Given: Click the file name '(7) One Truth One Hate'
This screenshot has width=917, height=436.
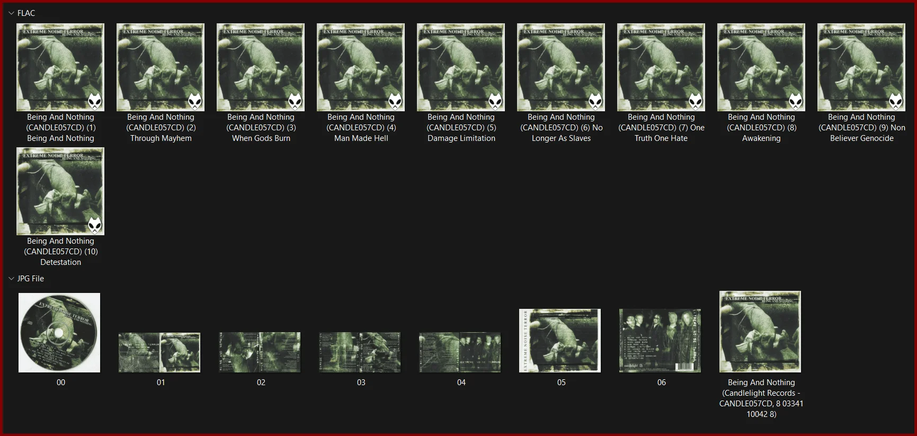Looking at the screenshot, I should 662,133.
